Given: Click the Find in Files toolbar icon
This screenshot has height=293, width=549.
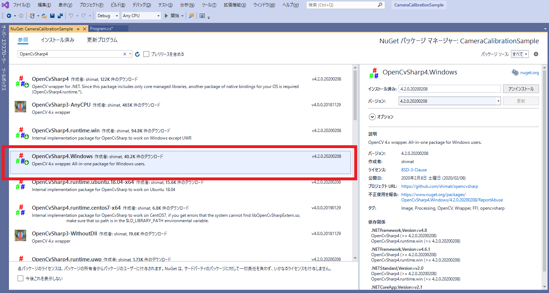Looking at the screenshot, I should point(191,16).
